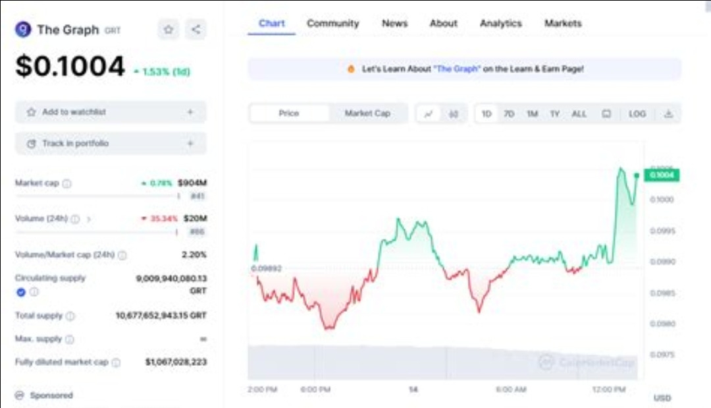Click The Graph coin logo

tap(23, 30)
